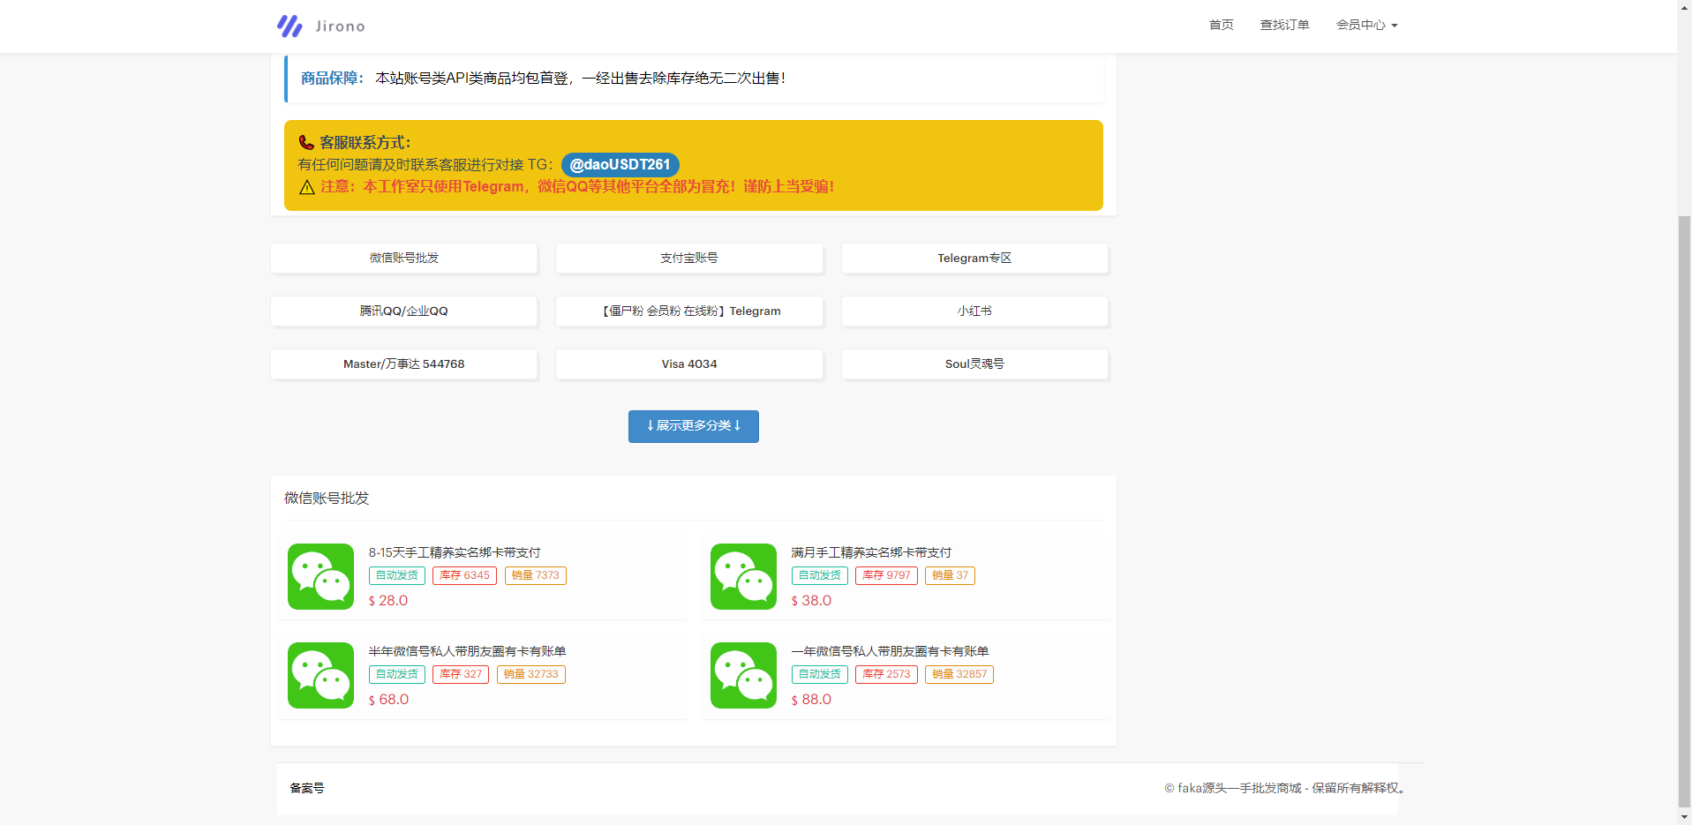This screenshot has width=1692, height=825.
Task: Click the 微信账号批发 section heading
Action: coord(327,499)
